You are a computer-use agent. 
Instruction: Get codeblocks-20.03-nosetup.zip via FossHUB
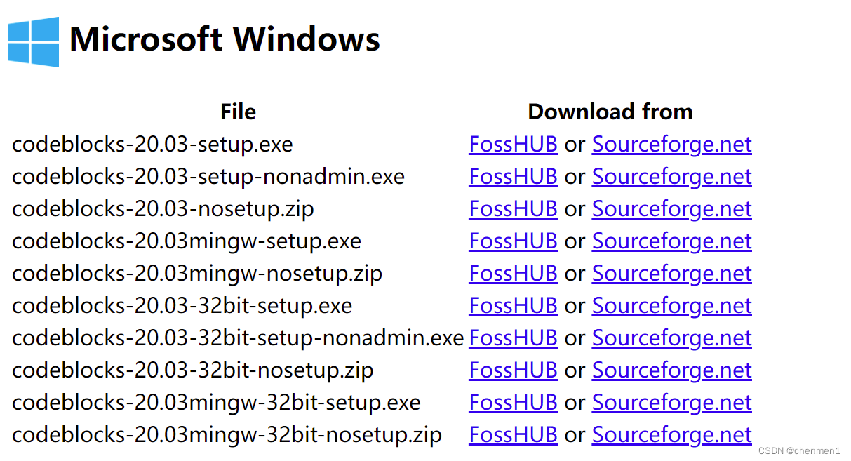pyautogui.click(x=513, y=208)
